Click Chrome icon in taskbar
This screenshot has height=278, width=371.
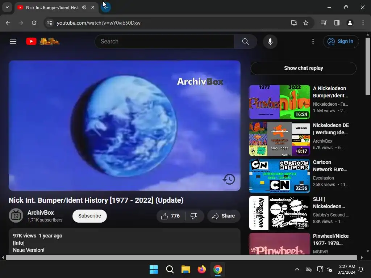[218, 269]
